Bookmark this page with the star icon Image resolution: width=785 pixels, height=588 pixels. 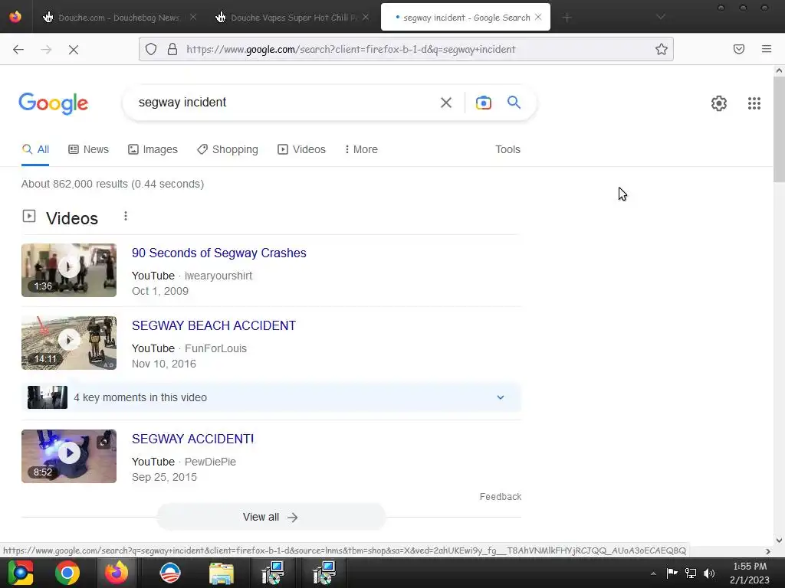coord(662,49)
